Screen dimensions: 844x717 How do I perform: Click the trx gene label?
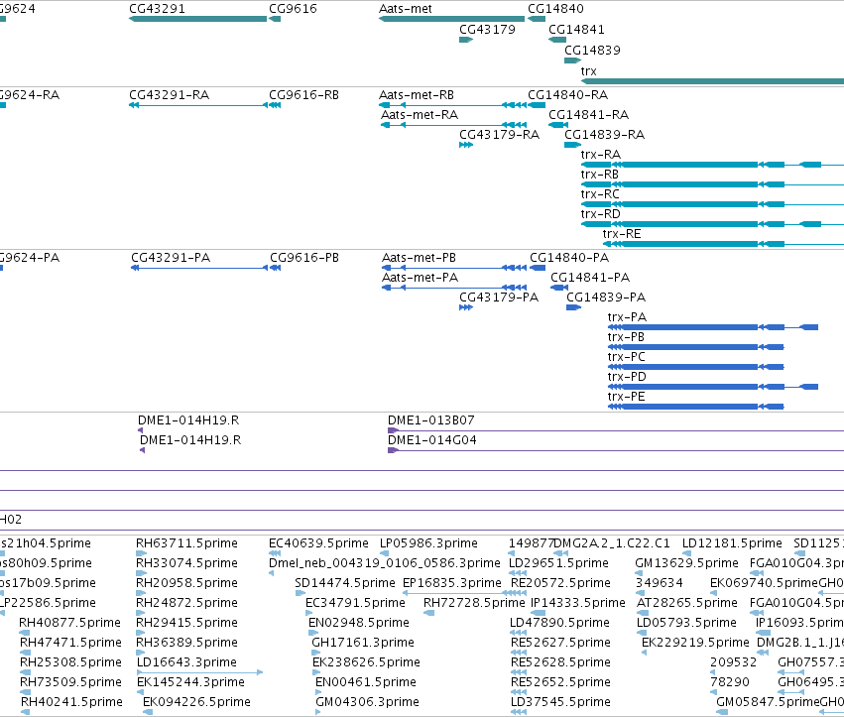pos(588,71)
